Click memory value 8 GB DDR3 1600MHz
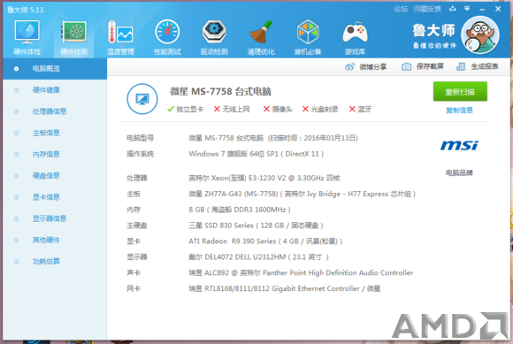Image resolution: width=513 pixels, height=344 pixels. click(240, 210)
